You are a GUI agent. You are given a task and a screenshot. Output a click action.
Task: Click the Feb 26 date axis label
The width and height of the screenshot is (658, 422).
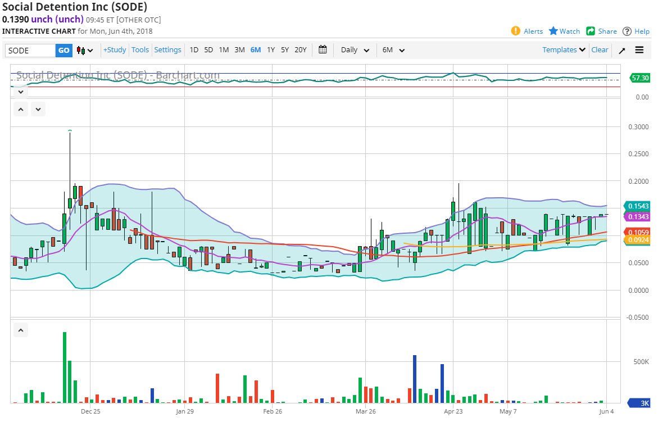point(273,411)
